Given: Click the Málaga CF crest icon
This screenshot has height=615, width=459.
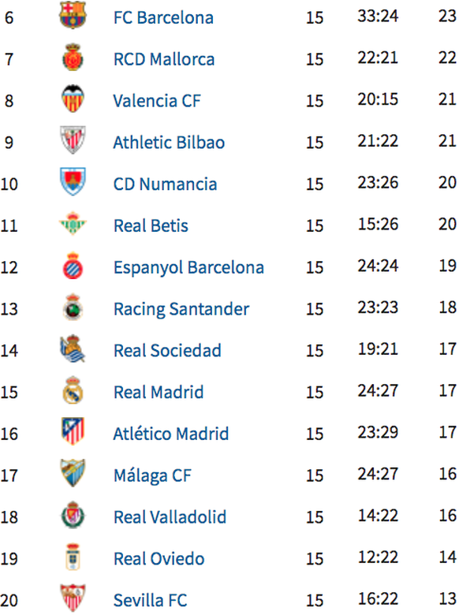Looking at the screenshot, I should (x=73, y=473).
